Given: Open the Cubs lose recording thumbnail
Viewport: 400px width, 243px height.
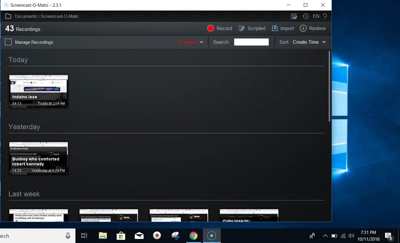Looking at the screenshot, I should point(249,215).
